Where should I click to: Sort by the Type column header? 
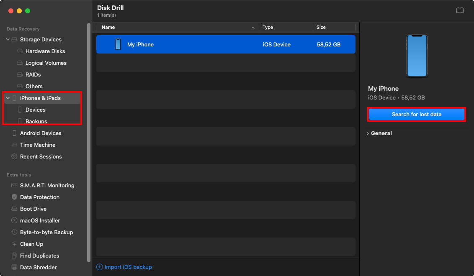(268, 27)
